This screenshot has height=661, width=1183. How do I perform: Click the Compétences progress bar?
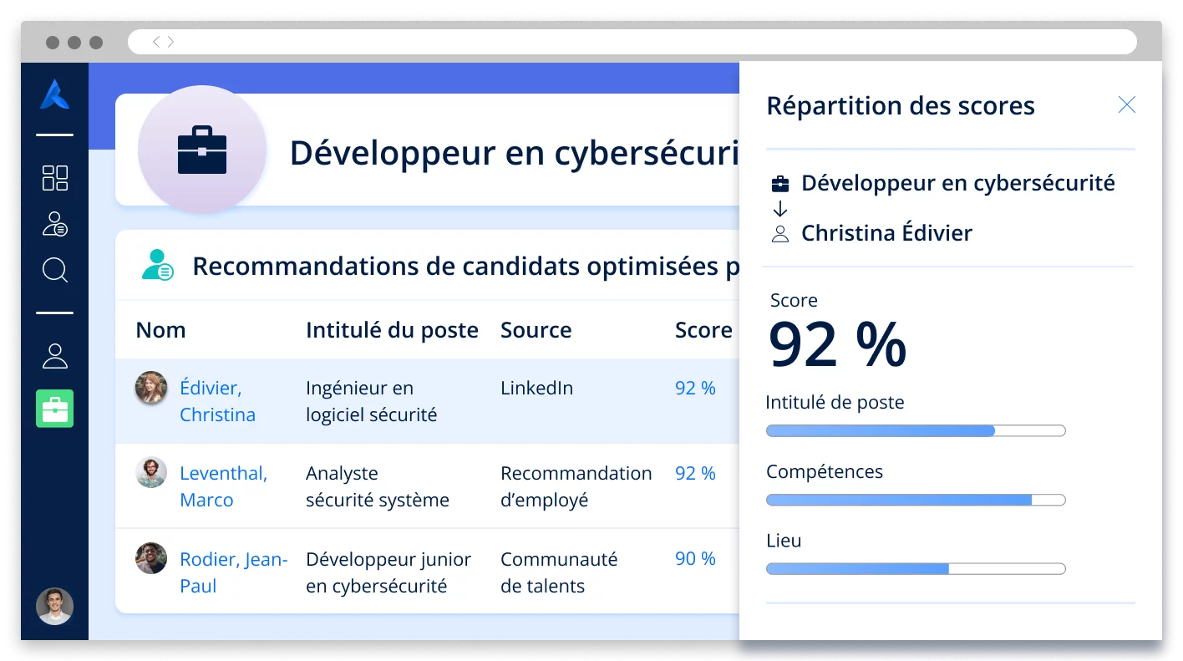coord(915,500)
